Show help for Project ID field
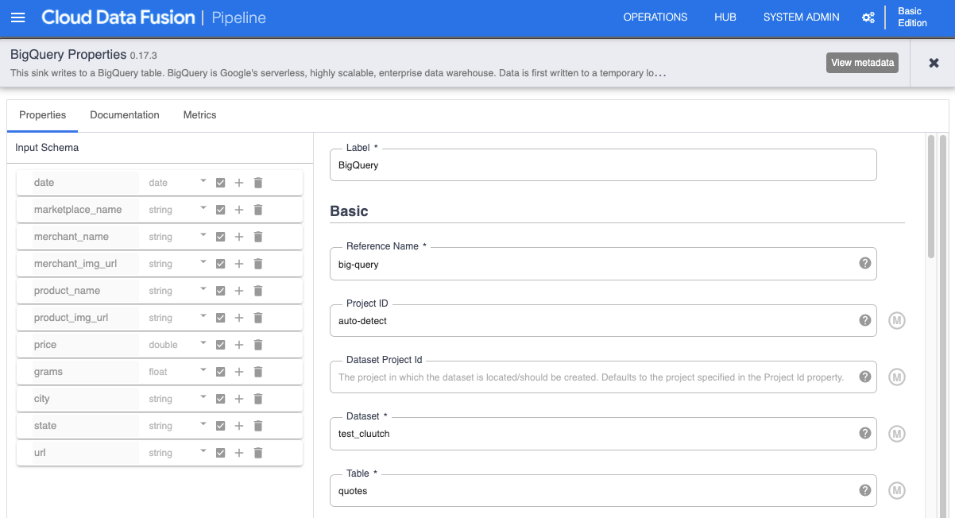Image resolution: width=955 pixels, height=518 pixels. 865,320
